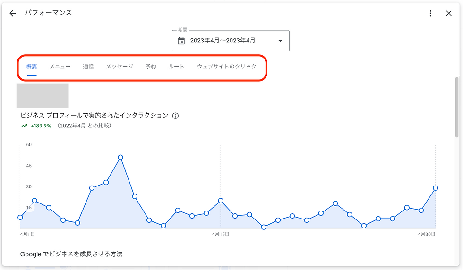Expand the 期間 dropdown arrow
Screen dimensions: 463x270
click(x=280, y=41)
